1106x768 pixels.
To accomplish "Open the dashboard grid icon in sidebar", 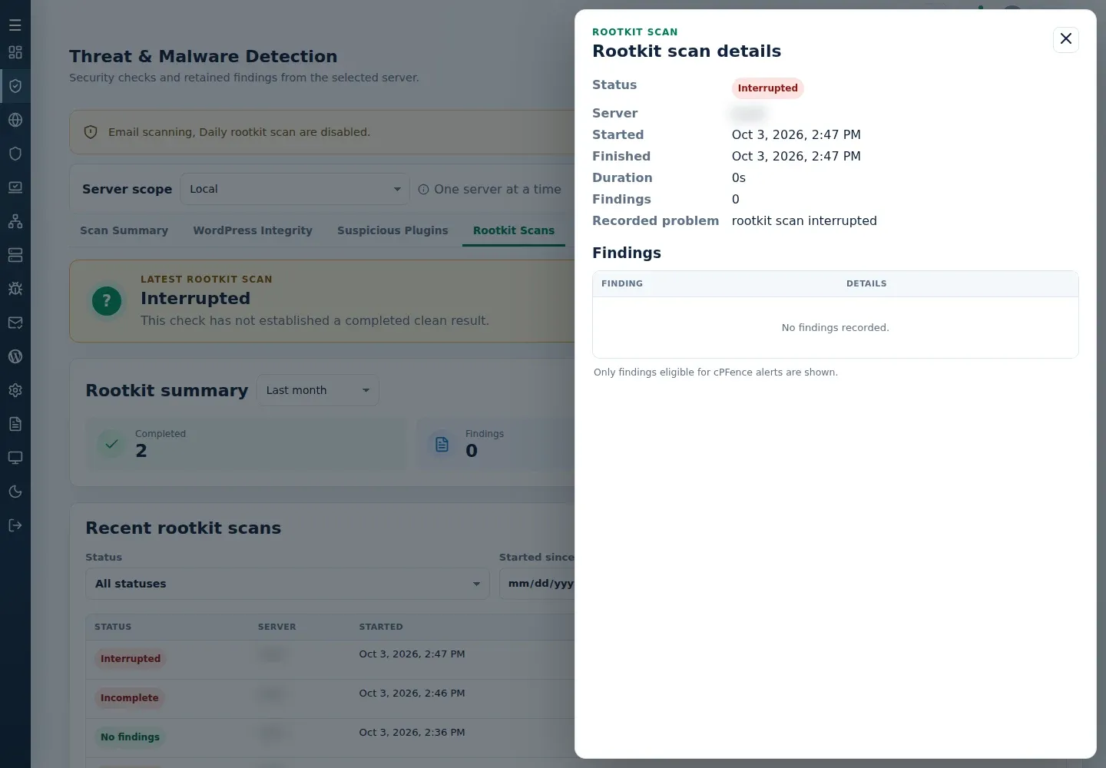I will [x=15, y=52].
